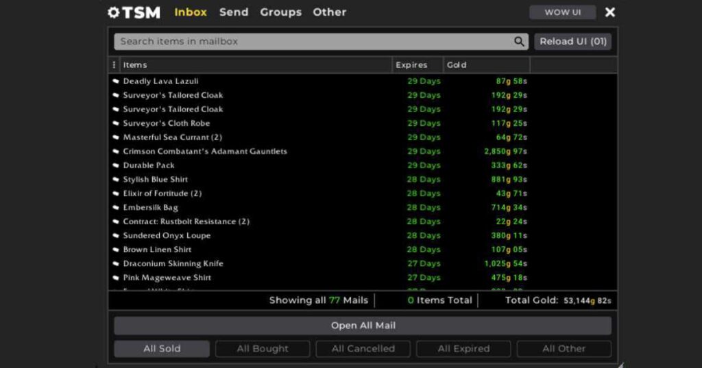The image size is (702, 368).
Task: Click the TSM gear logo icon
Action: (x=114, y=12)
